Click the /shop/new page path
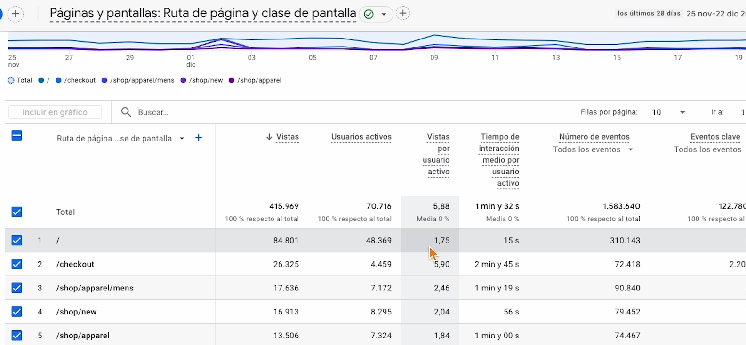 [x=76, y=312]
